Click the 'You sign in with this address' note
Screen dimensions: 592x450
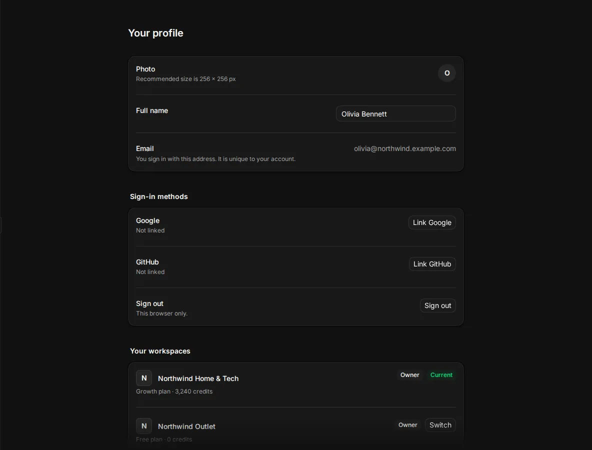tap(215, 159)
